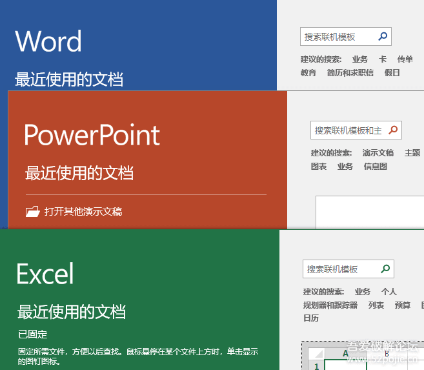Choose PowerPoint suggested search 业务
This screenshot has height=370, width=424.
[345, 167]
